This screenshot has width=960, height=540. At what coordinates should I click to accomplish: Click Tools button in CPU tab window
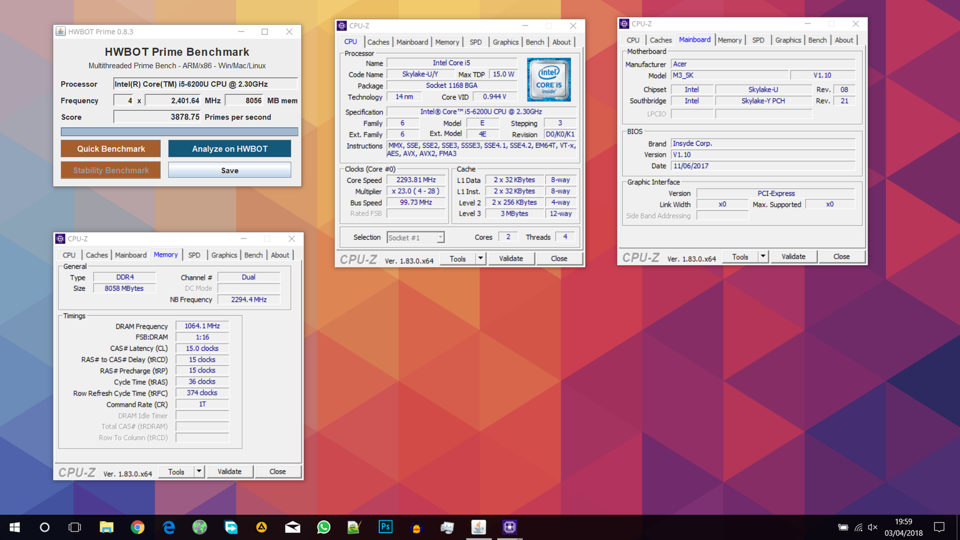tap(457, 258)
